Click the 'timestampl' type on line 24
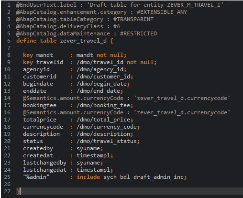 (93, 170)
